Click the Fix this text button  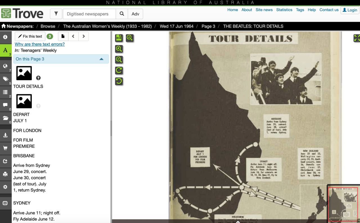[30, 36]
